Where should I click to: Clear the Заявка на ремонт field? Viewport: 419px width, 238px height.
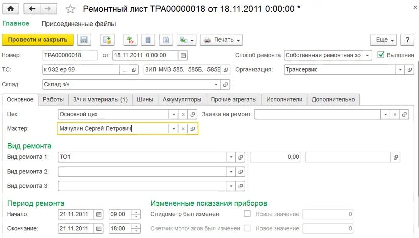395,115
